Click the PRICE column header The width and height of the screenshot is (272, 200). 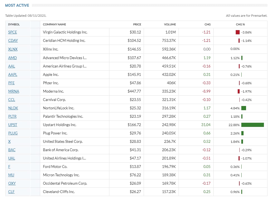tap(137, 25)
